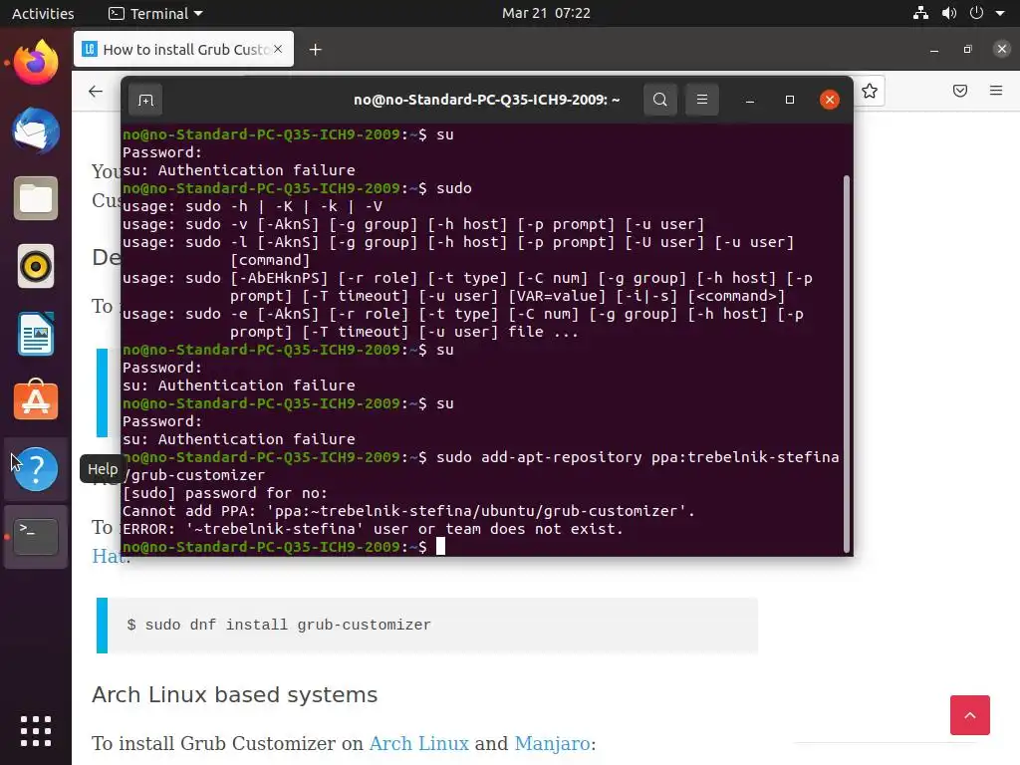Go back in Firefox with the back arrow
This screenshot has height=765, width=1020.
96,91
